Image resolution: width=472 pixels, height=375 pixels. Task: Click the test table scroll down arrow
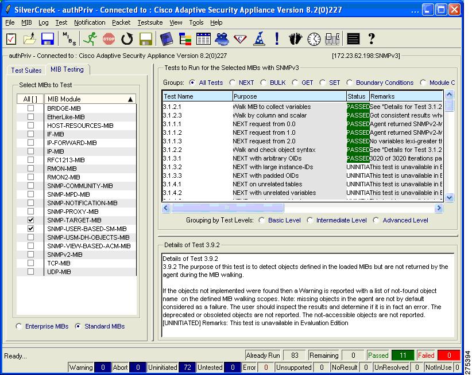click(449, 197)
